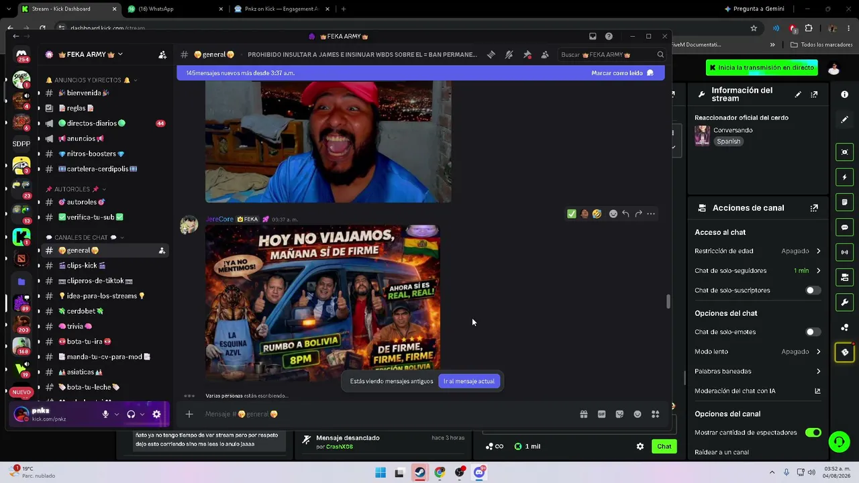The image size is (859, 483).
Task: Pop out the Acciones de canal panel
Action: point(814,208)
